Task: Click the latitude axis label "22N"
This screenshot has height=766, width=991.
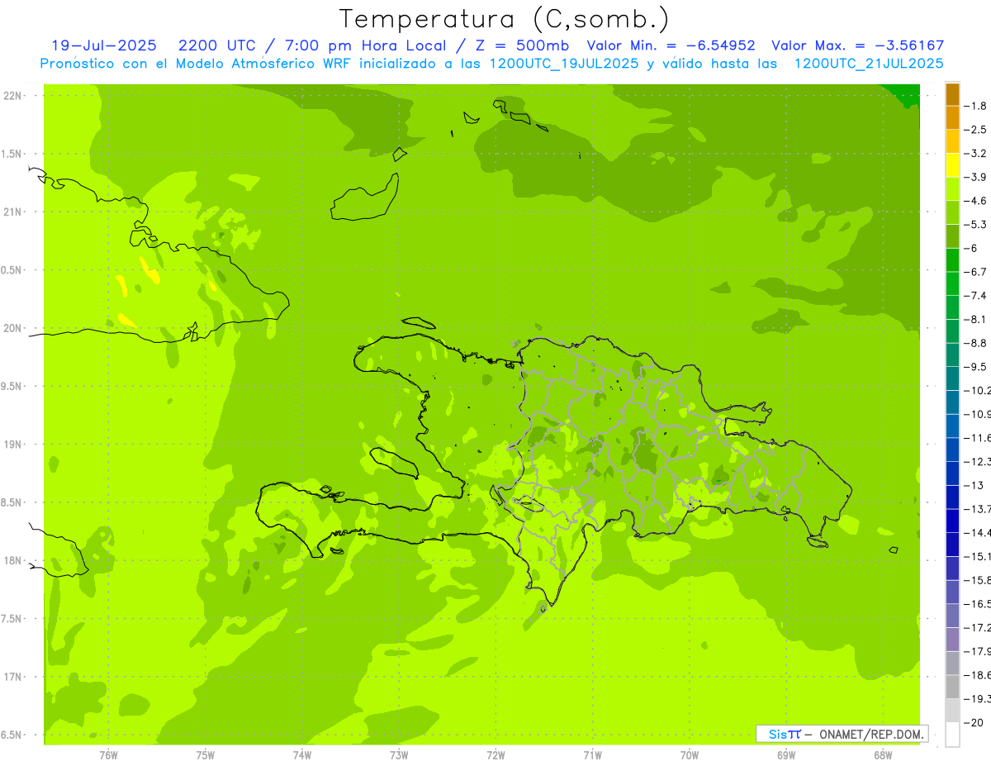Action: 12,96
